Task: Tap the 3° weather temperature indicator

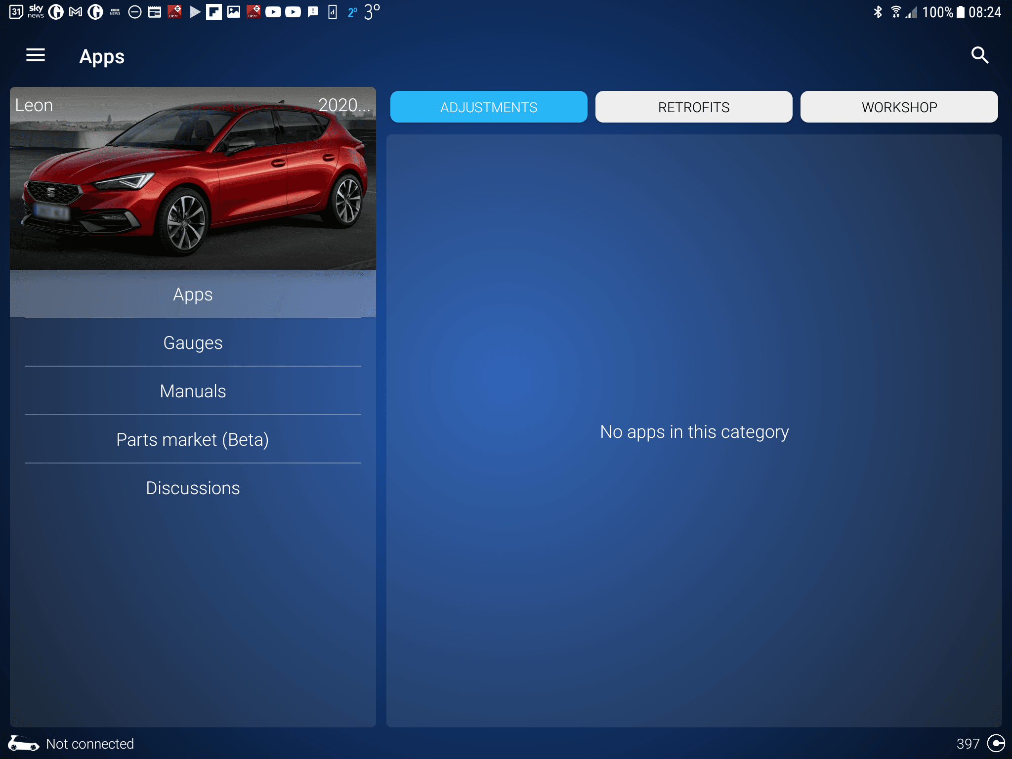Action: 372,11
